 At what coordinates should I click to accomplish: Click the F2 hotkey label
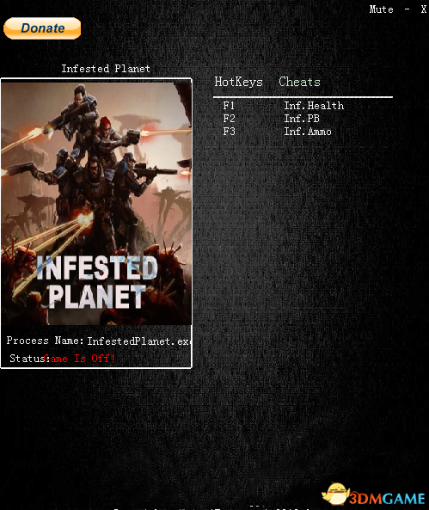229,119
